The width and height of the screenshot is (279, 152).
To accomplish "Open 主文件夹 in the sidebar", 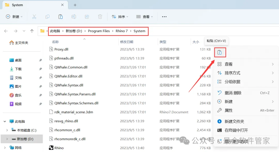I will tap(19, 43).
